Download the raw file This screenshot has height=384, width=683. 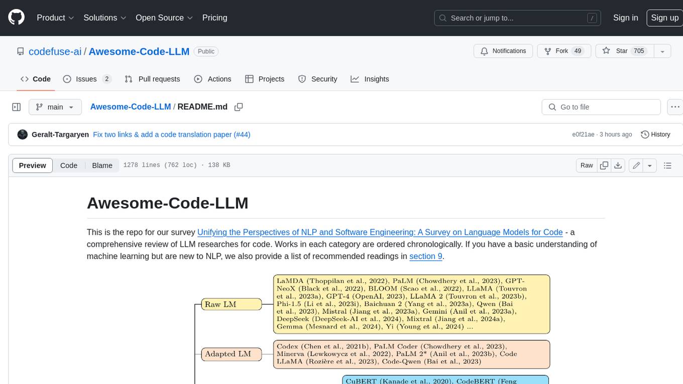(618, 165)
